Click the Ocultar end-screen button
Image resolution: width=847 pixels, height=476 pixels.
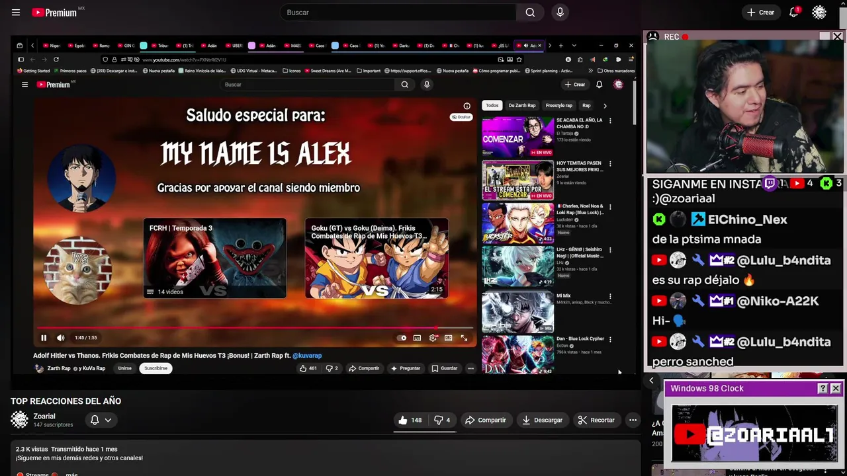point(461,117)
